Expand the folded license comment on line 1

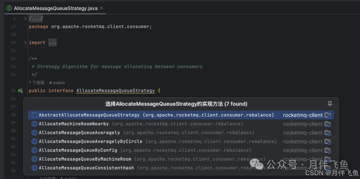coord(25,19)
